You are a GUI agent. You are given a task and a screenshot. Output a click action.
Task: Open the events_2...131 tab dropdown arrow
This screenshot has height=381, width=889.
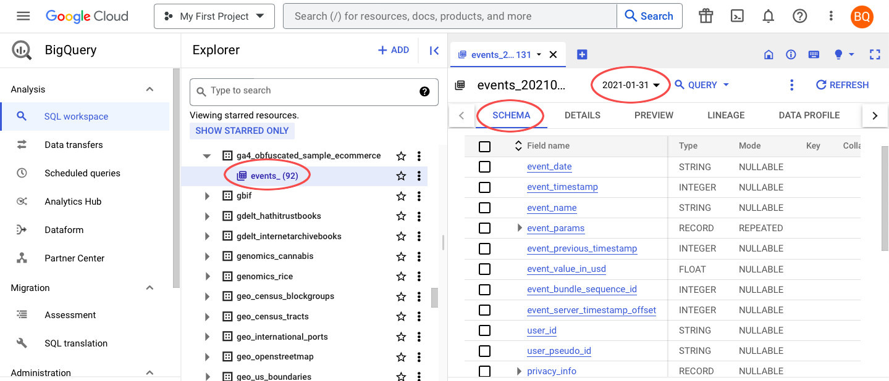(x=539, y=54)
